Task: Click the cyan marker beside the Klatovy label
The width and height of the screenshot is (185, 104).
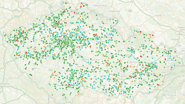Action: click(33, 69)
